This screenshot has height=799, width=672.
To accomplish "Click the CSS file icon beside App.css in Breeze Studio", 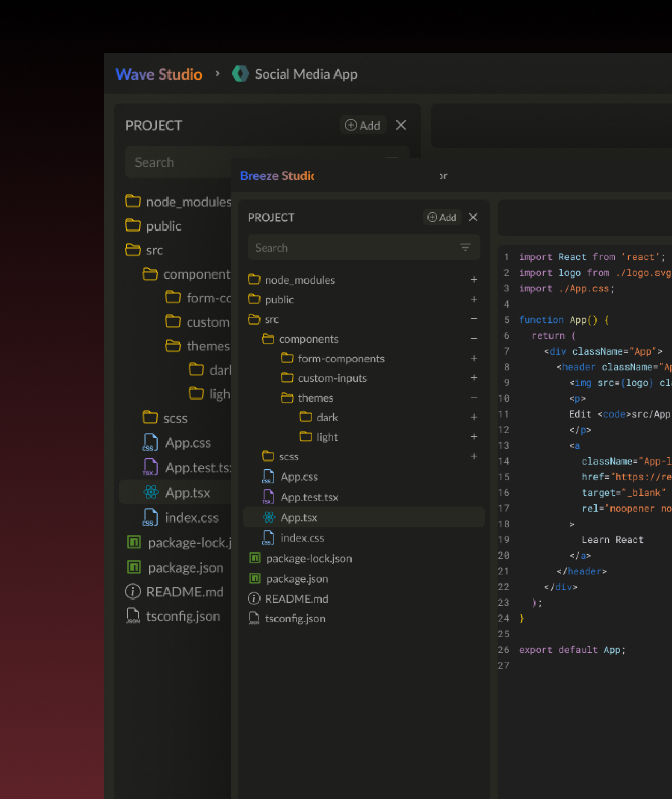I will click(x=268, y=477).
